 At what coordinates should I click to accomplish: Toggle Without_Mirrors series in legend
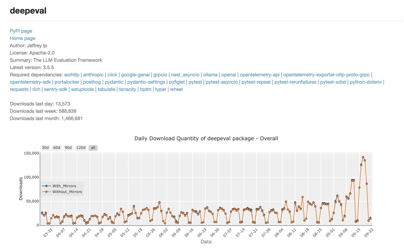click(x=61, y=192)
